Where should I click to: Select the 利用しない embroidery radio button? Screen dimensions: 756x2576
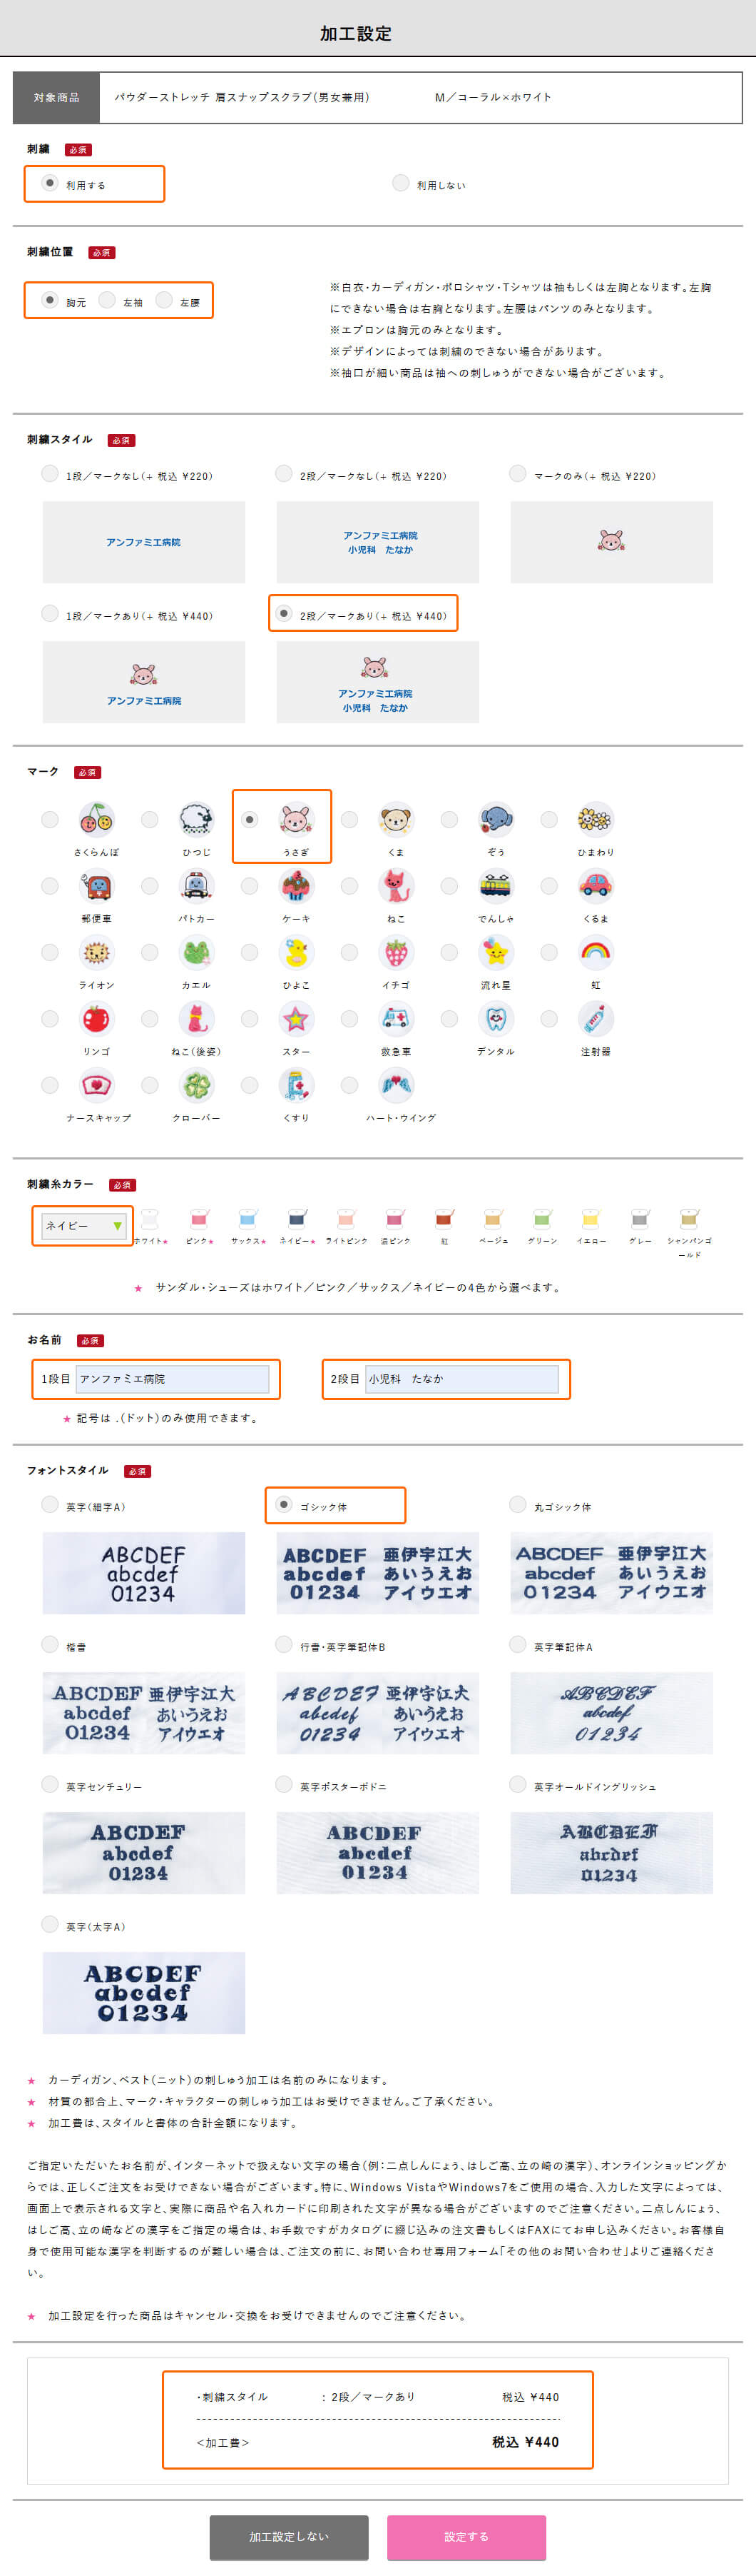click(x=401, y=183)
